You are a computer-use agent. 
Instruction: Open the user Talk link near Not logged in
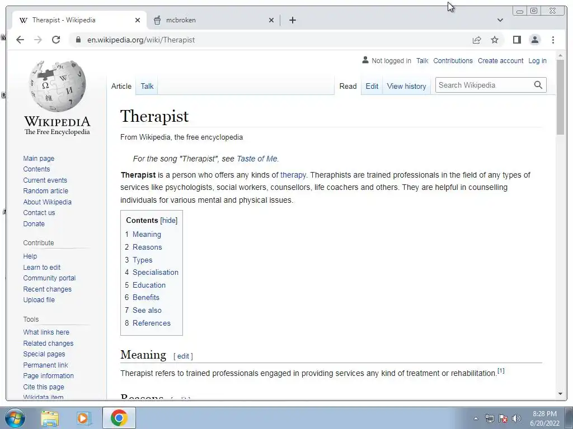pyautogui.click(x=422, y=60)
